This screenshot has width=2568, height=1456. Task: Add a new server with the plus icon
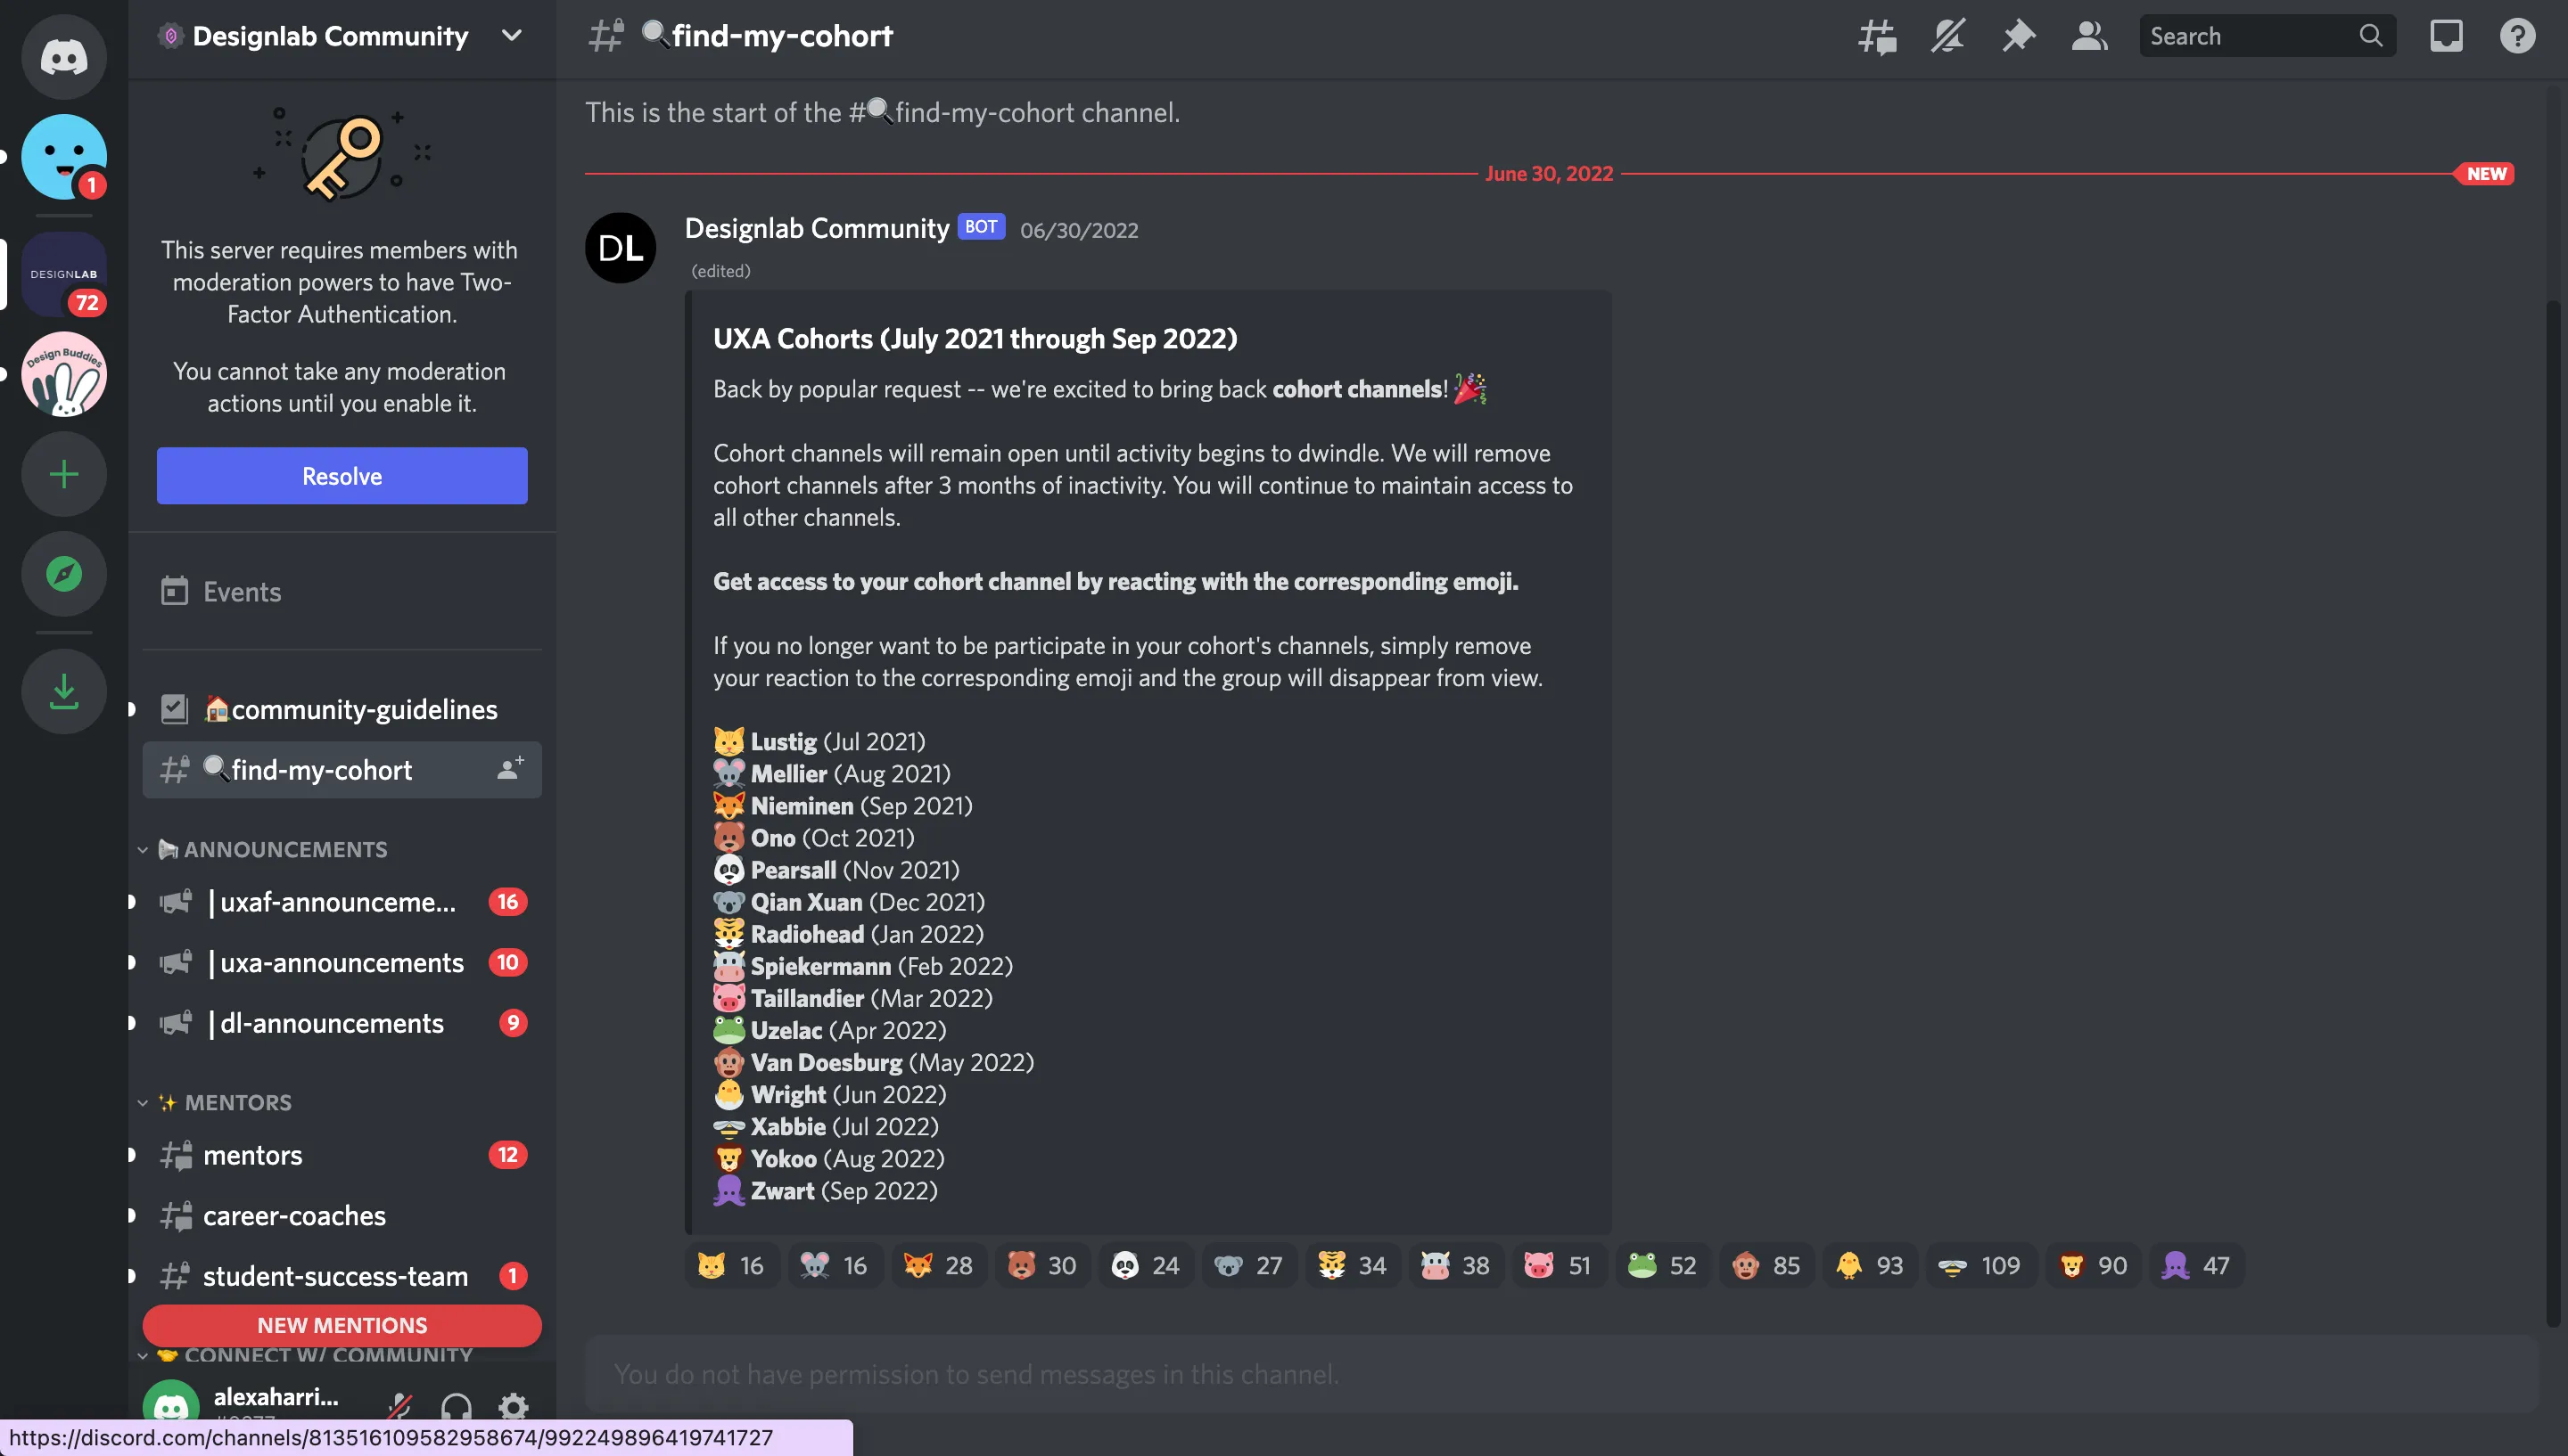point(63,474)
